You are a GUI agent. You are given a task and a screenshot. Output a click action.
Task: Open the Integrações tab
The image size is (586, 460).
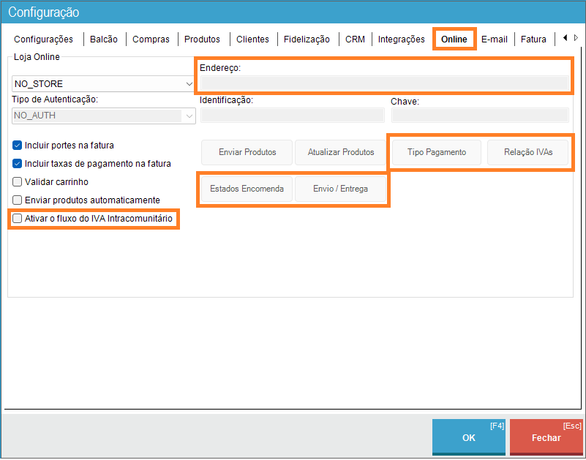coord(401,39)
